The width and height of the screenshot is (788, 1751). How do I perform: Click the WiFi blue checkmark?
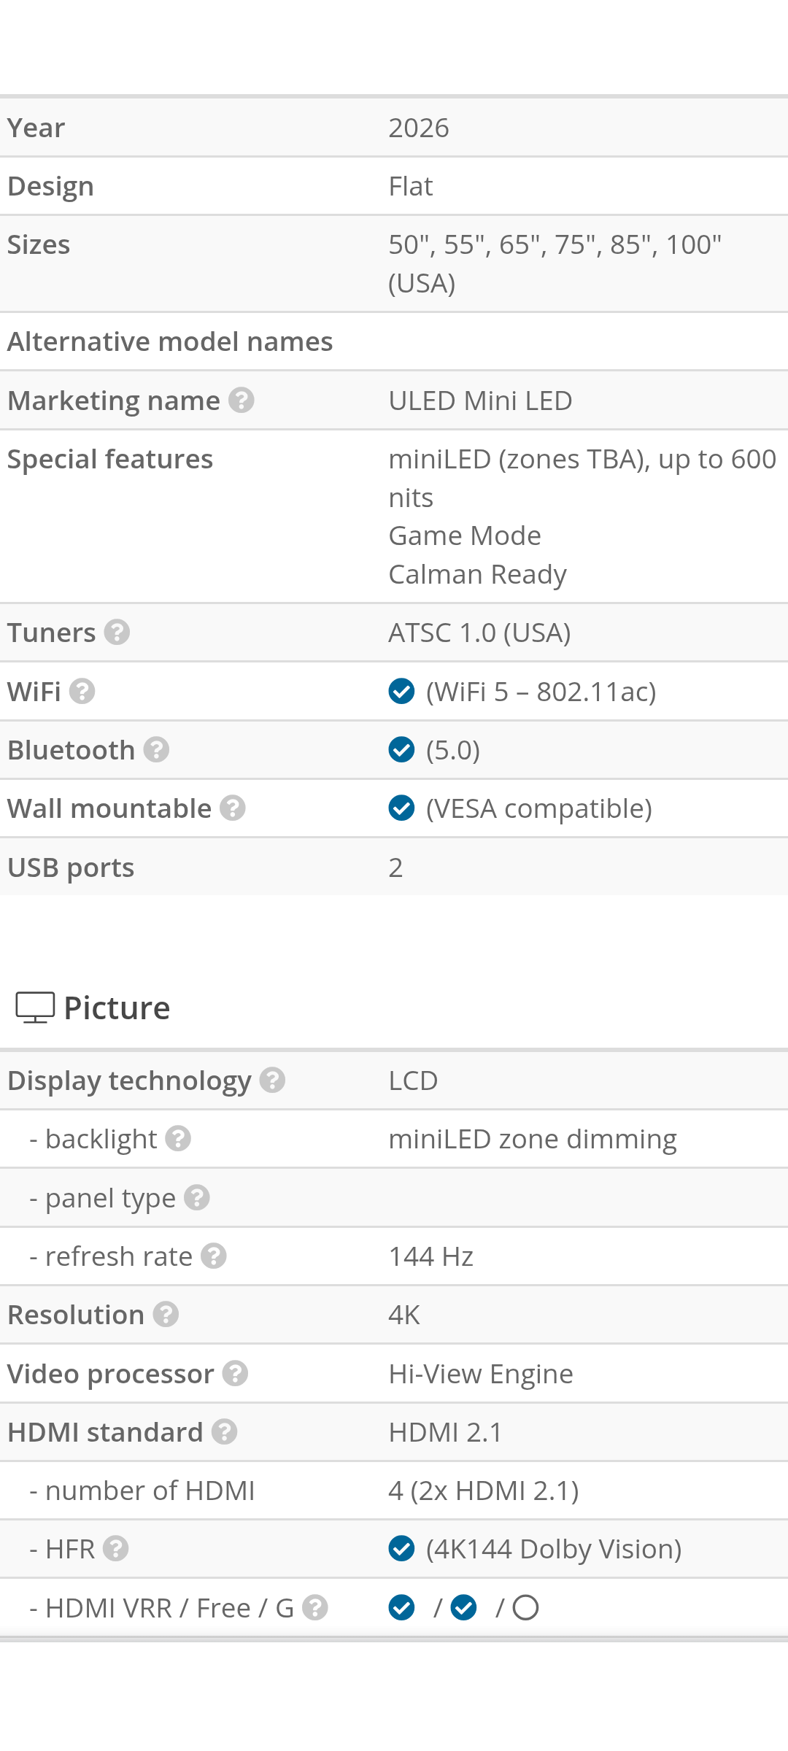coord(401,691)
